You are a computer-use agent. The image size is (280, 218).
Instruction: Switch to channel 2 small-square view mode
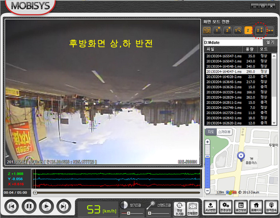pyautogui.click(x=228, y=30)
